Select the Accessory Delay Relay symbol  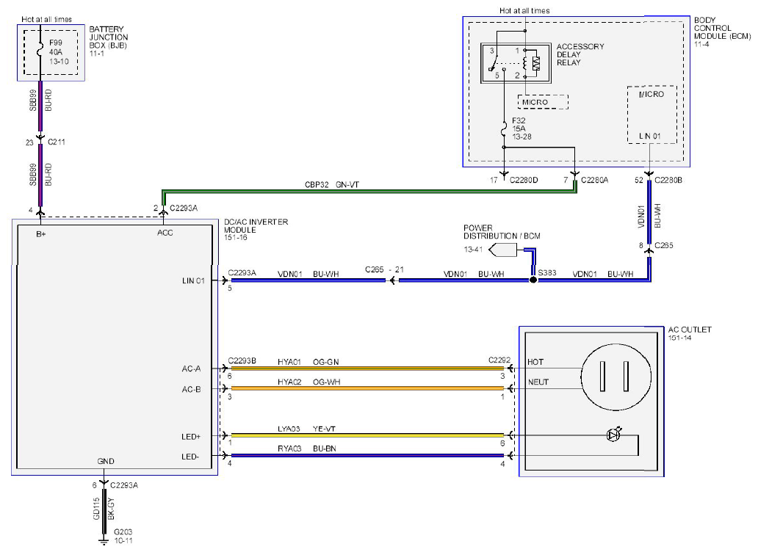516,63
